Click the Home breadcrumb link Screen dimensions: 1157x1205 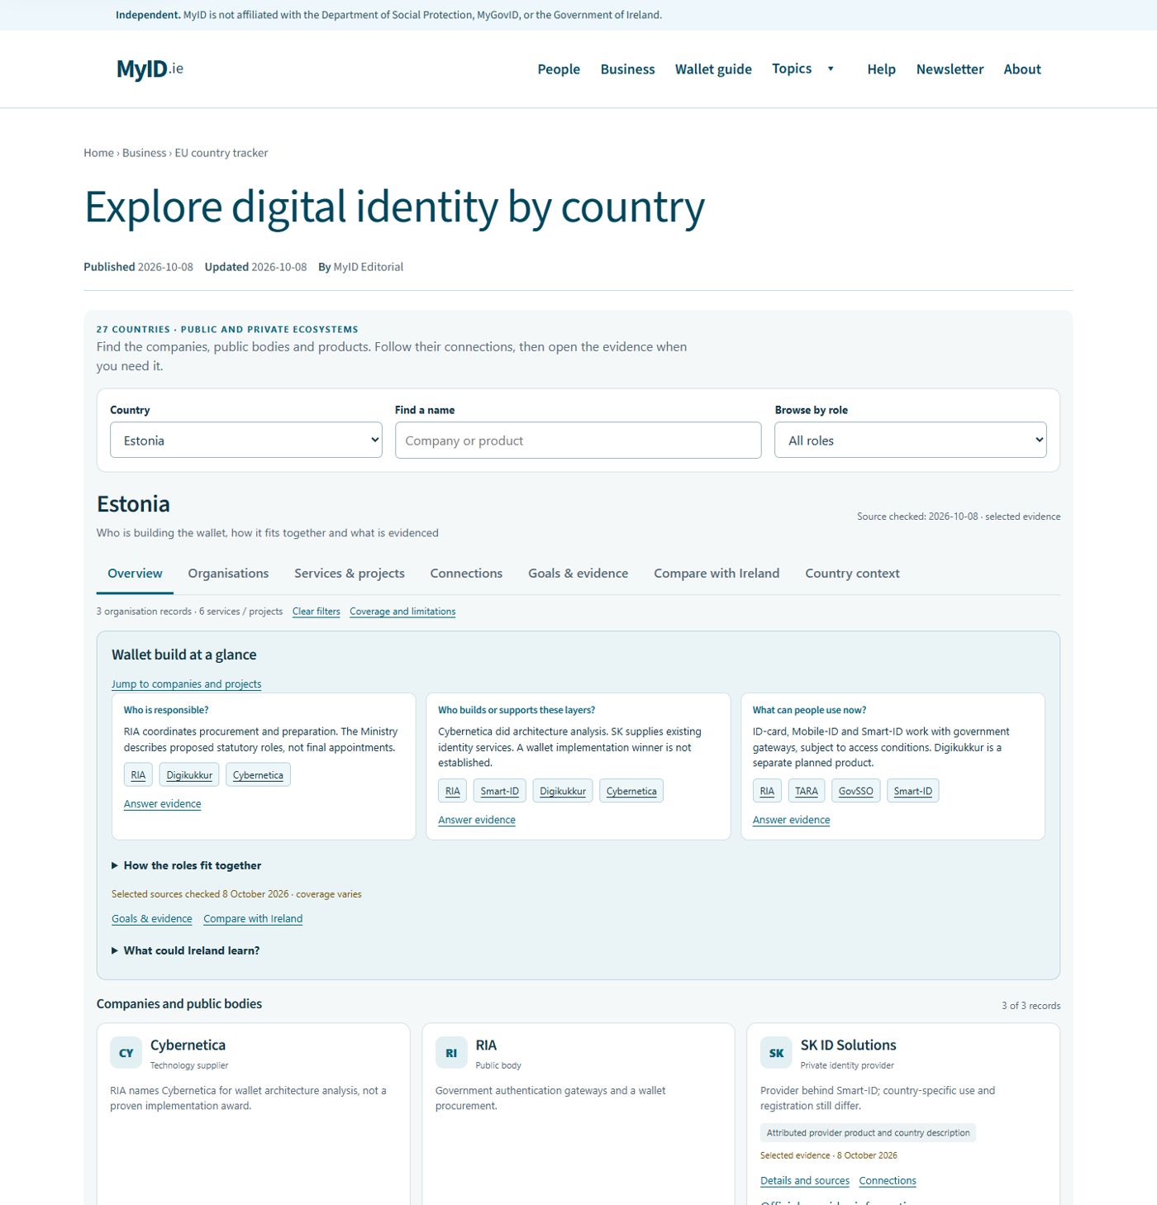click(x=98, y=153)
